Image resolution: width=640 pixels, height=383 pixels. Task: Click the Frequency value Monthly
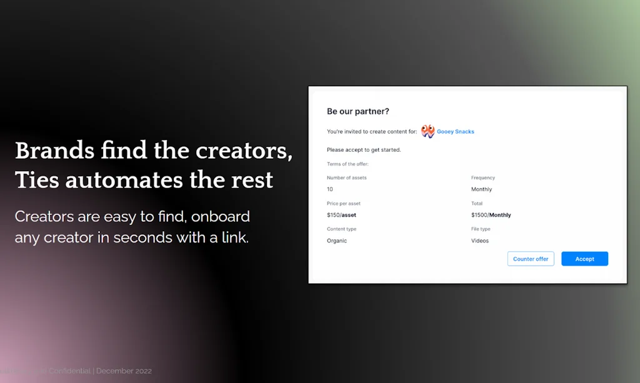point(481,189)
